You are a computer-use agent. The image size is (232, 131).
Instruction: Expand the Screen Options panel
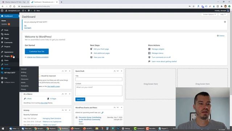point(209,15)
